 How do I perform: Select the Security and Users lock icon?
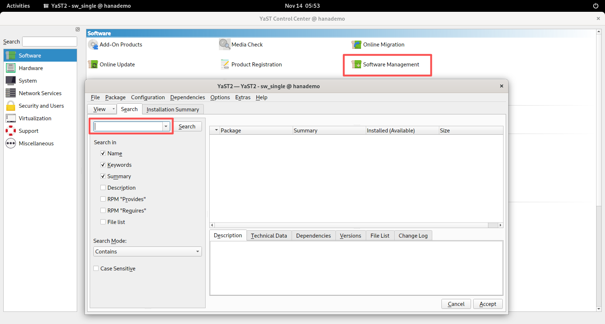tap(11, 106)
